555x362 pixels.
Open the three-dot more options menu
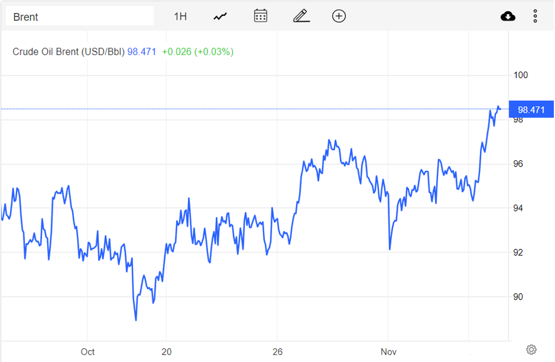pos(535,16)
